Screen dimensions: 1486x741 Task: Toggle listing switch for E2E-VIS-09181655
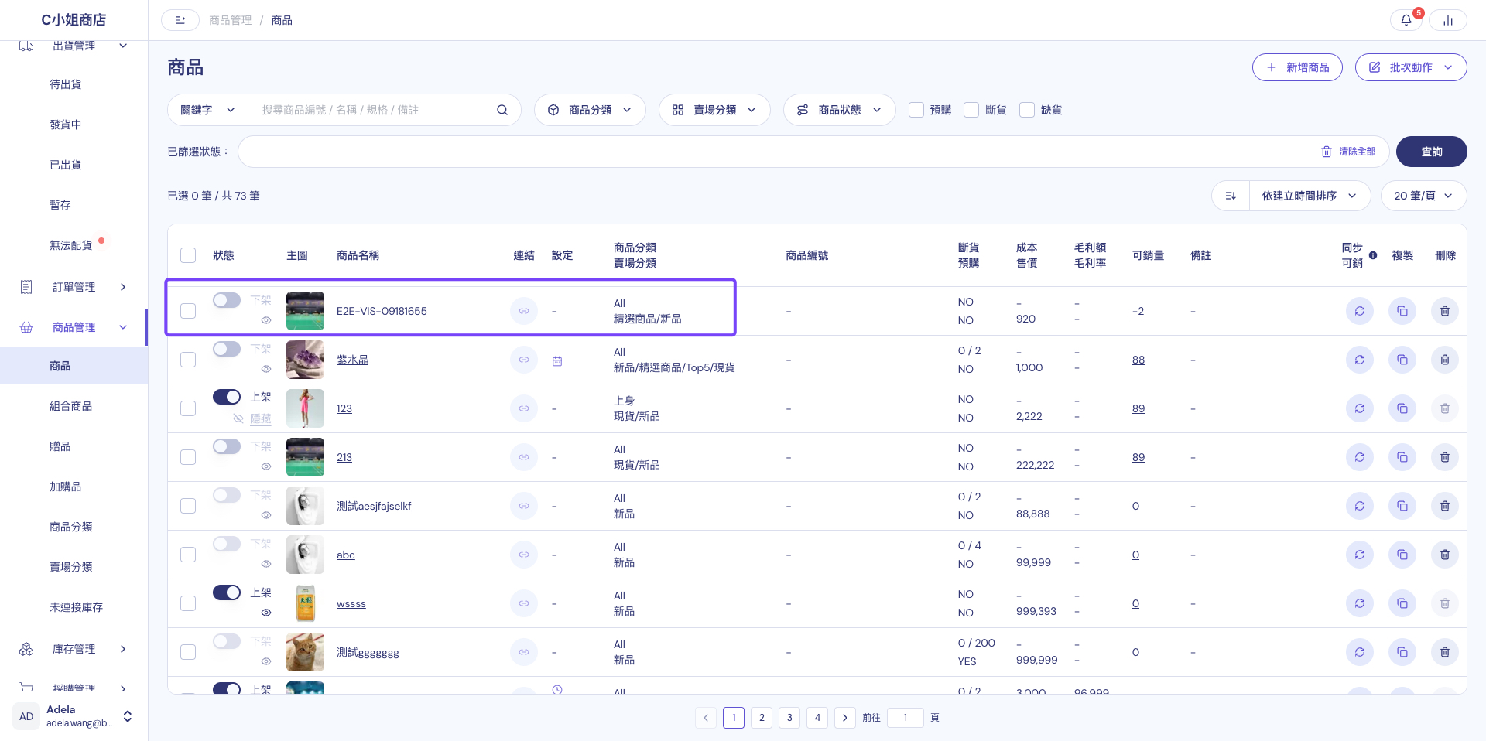coord(227,300)
